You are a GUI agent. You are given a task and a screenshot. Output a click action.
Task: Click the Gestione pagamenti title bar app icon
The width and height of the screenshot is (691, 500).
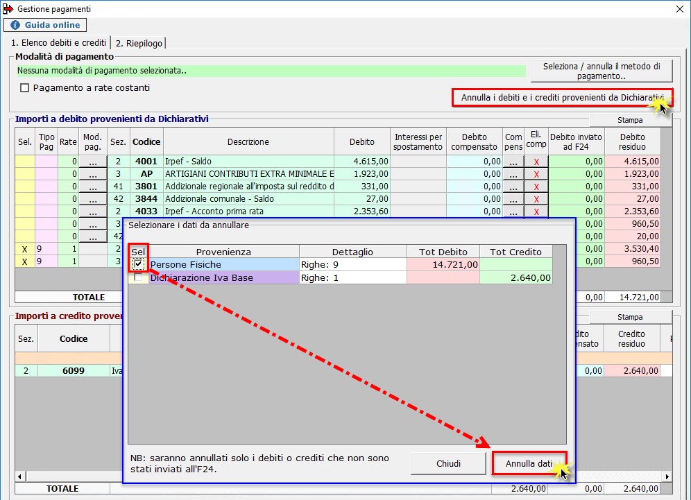[8, 9]
